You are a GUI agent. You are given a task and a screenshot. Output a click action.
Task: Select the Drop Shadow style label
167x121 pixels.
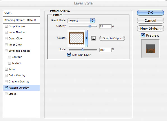pyautogui.click(x=17, y=26)
